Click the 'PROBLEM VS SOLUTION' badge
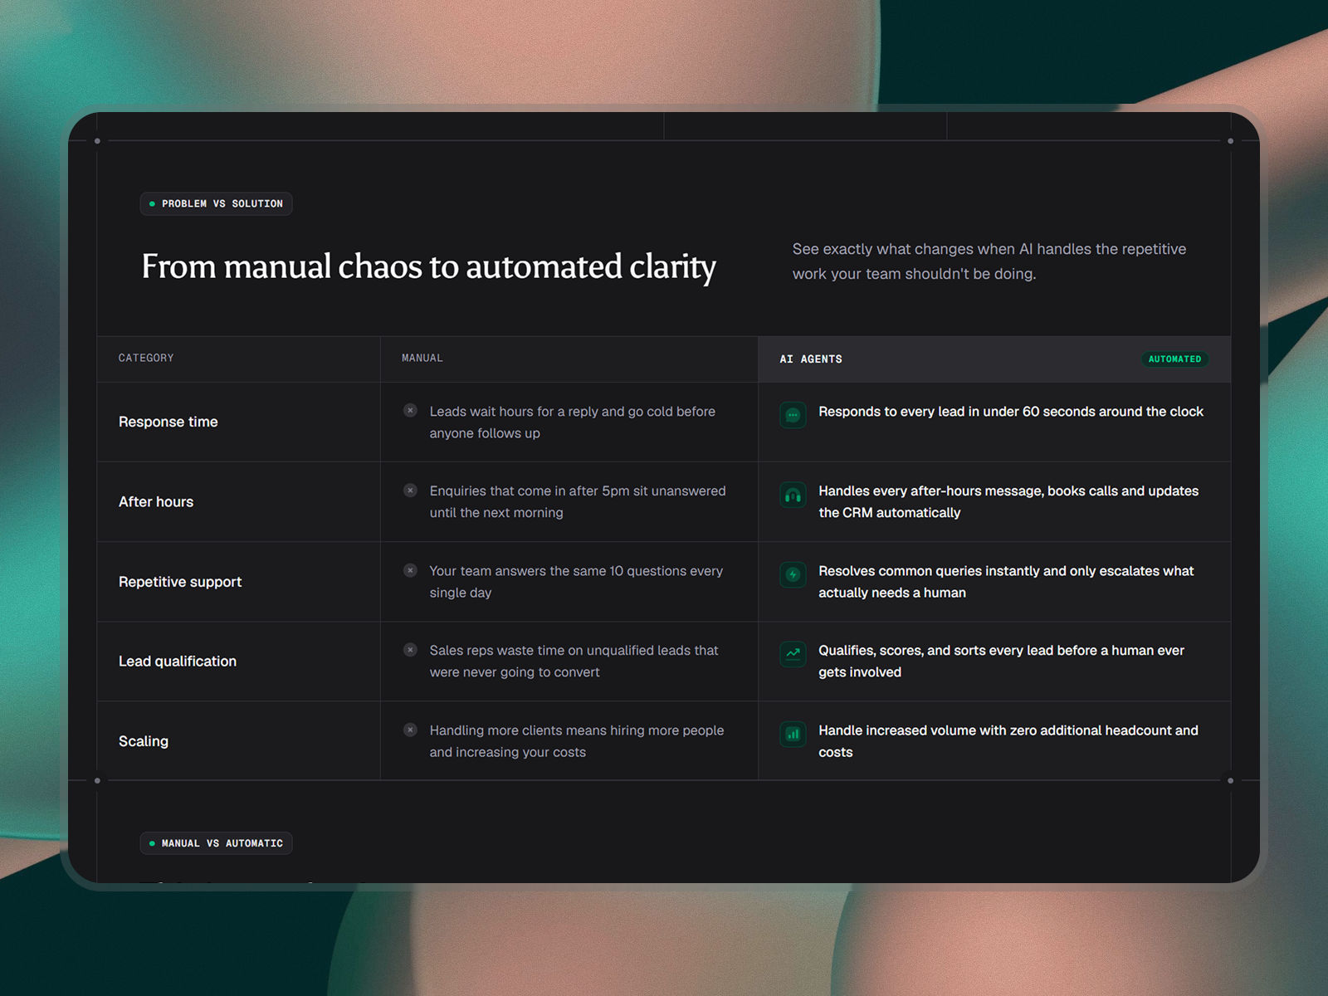 click(x=216, y=203)
